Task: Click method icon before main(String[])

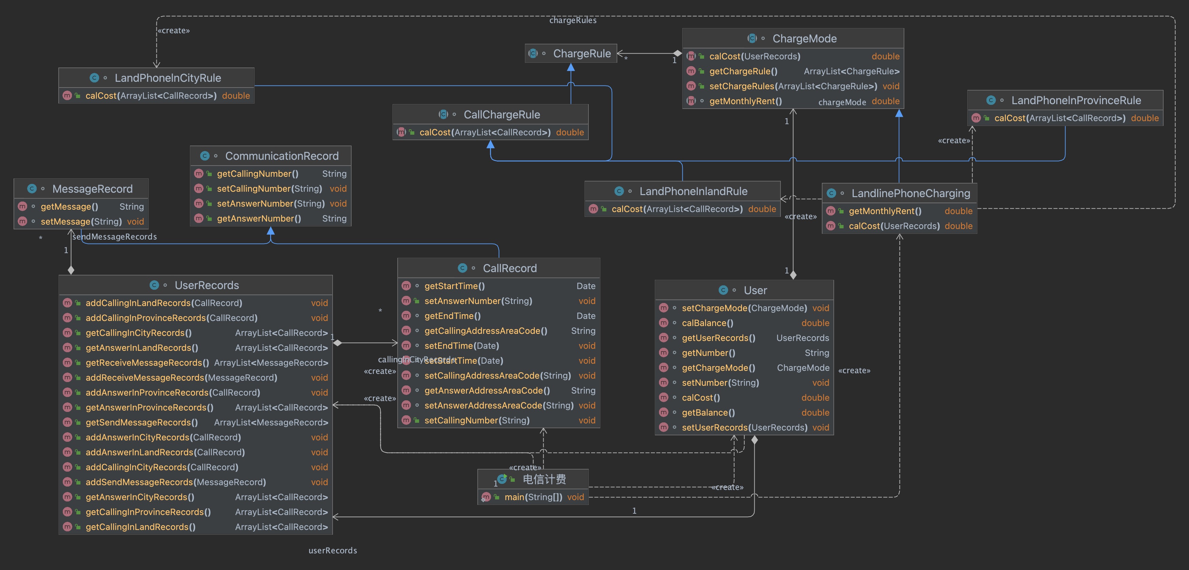Action: tap(486, 497)
